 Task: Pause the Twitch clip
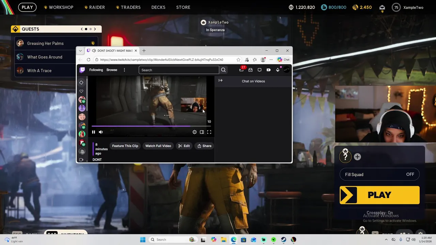(93, 132)
